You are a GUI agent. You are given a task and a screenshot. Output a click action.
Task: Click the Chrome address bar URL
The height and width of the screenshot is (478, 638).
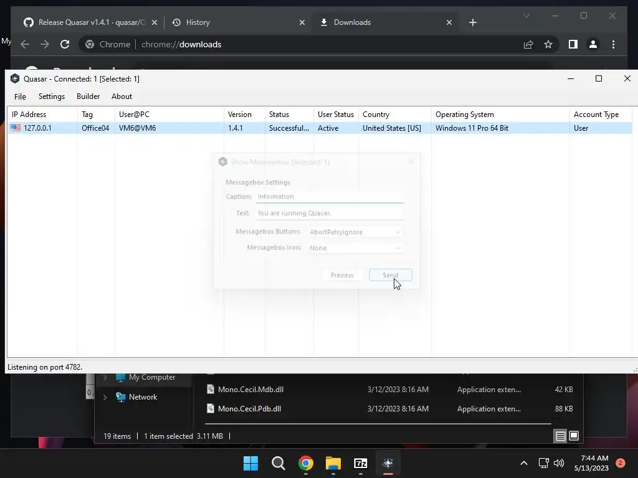point(181,44)
